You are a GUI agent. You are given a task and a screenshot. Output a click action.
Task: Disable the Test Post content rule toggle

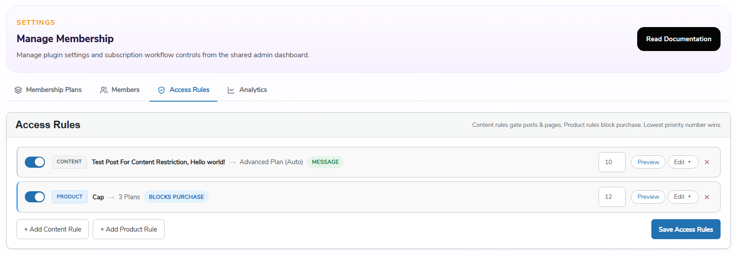pos(35,162)
